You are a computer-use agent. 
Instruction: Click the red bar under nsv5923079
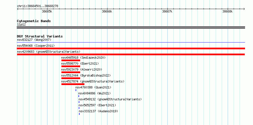[71, 72]
